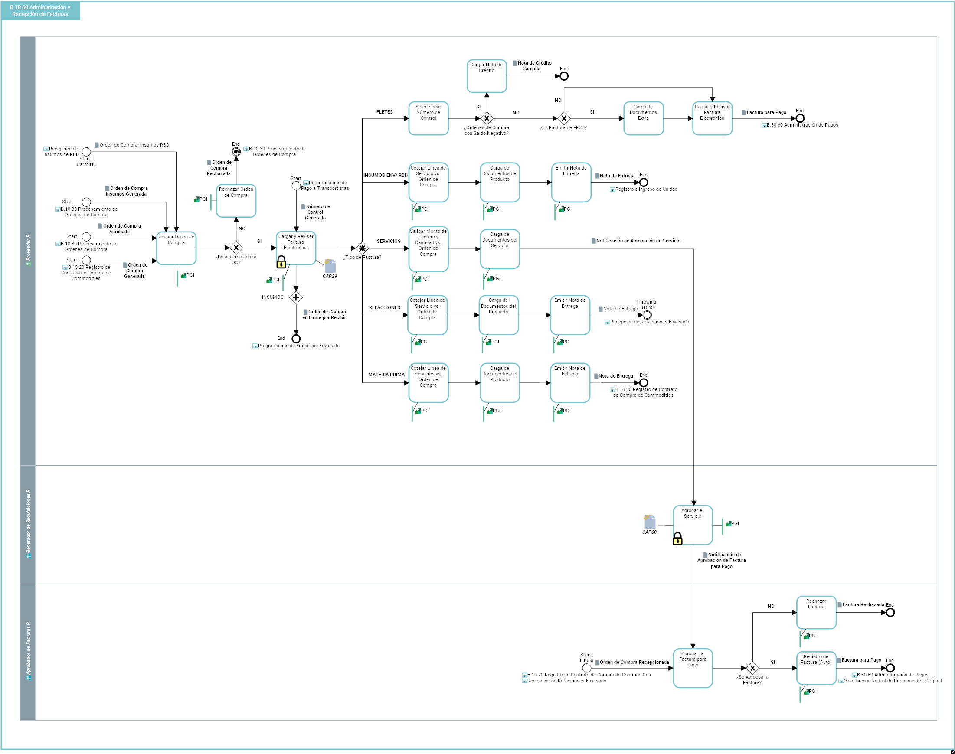Open the Determinación de Pago a Transportistas link
The width and height of the screenshot is (955, 754).
(x=325, y=186)
